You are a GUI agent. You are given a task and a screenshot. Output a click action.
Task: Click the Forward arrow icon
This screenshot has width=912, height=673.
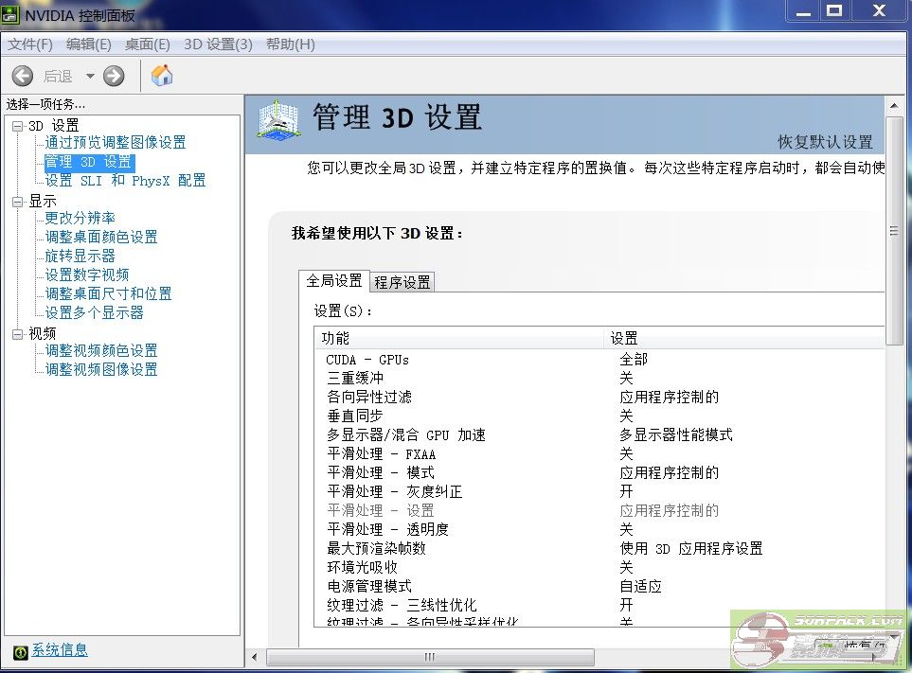[114, 76]
